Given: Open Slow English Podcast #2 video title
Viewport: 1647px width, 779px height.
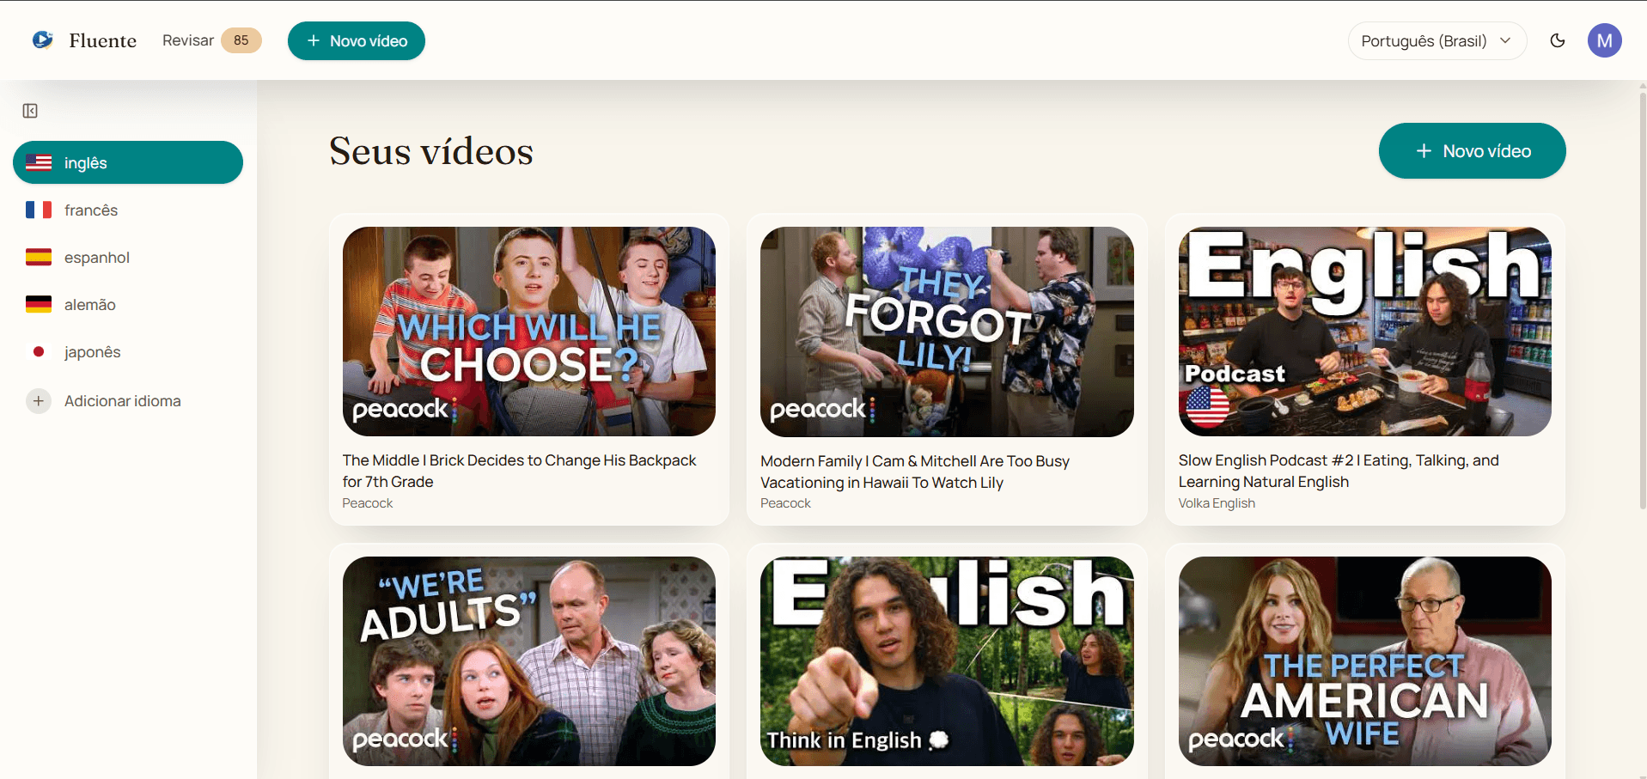Looking at the screenshot, I should (1339, 471).
